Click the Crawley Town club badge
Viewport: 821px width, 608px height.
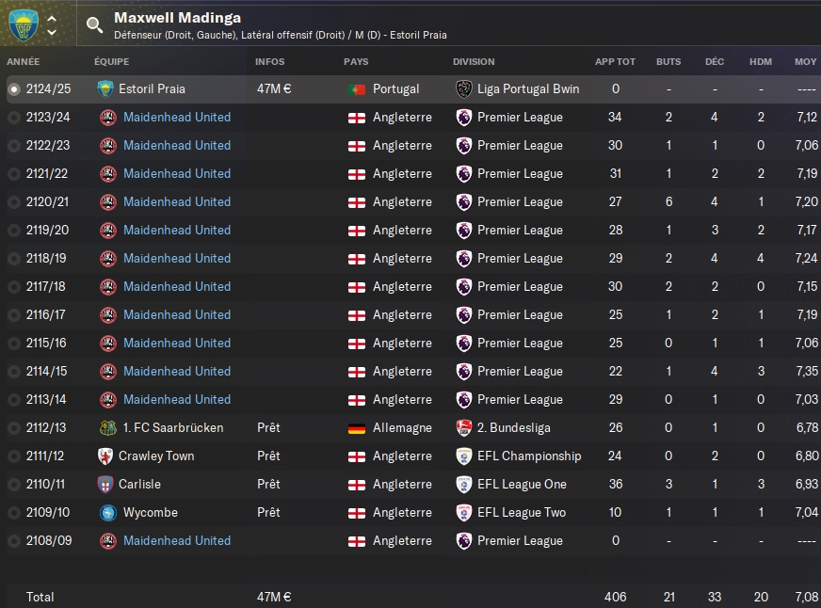click(105, 456)
